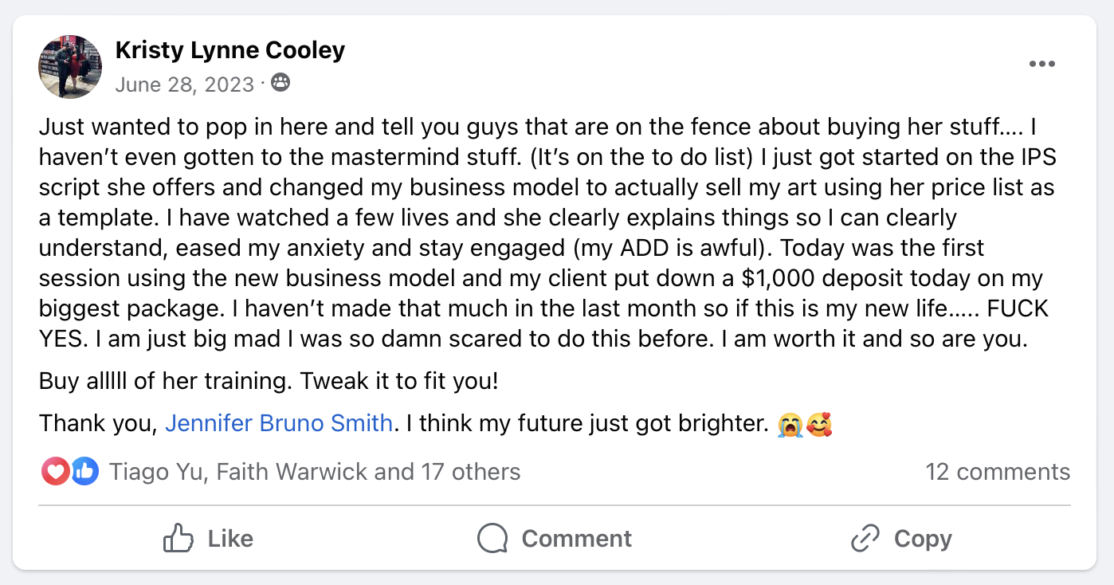Click the Copy chain-link icon
The image size is (1114, 585).
coord(865,539)
